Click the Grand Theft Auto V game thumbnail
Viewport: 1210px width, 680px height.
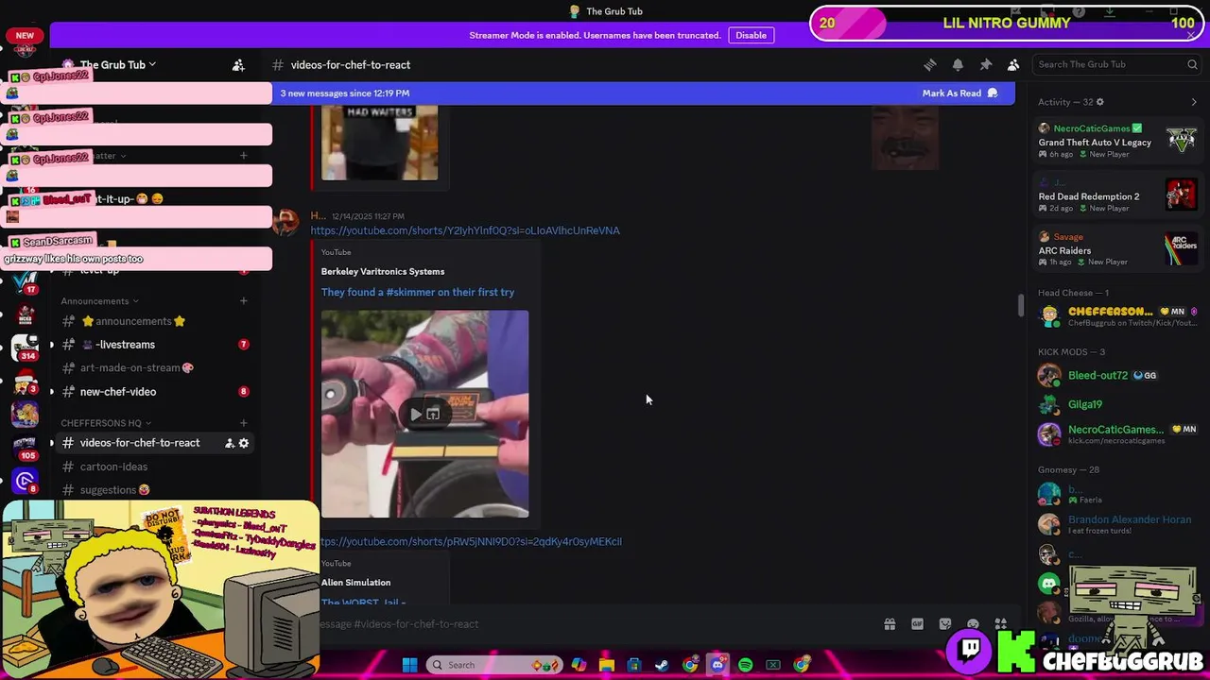click(x=1181, y=141)
